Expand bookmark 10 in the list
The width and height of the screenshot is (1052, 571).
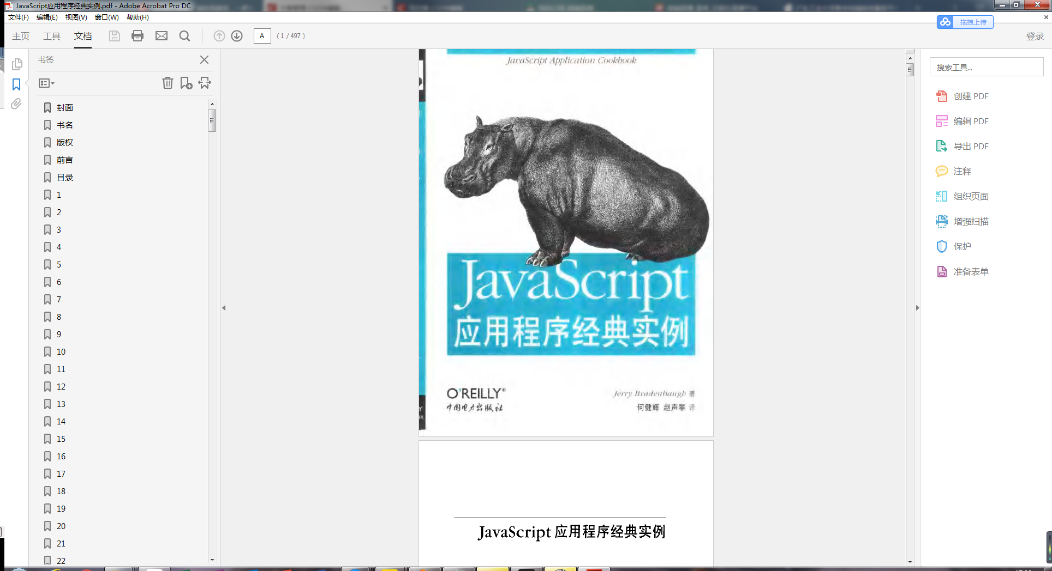pos(60,351)
